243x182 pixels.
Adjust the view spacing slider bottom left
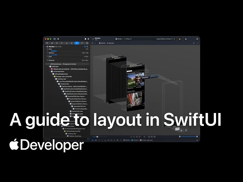[x=99, y=137]
